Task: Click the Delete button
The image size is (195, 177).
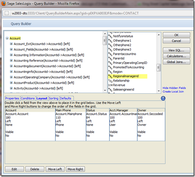Action: 35,169
